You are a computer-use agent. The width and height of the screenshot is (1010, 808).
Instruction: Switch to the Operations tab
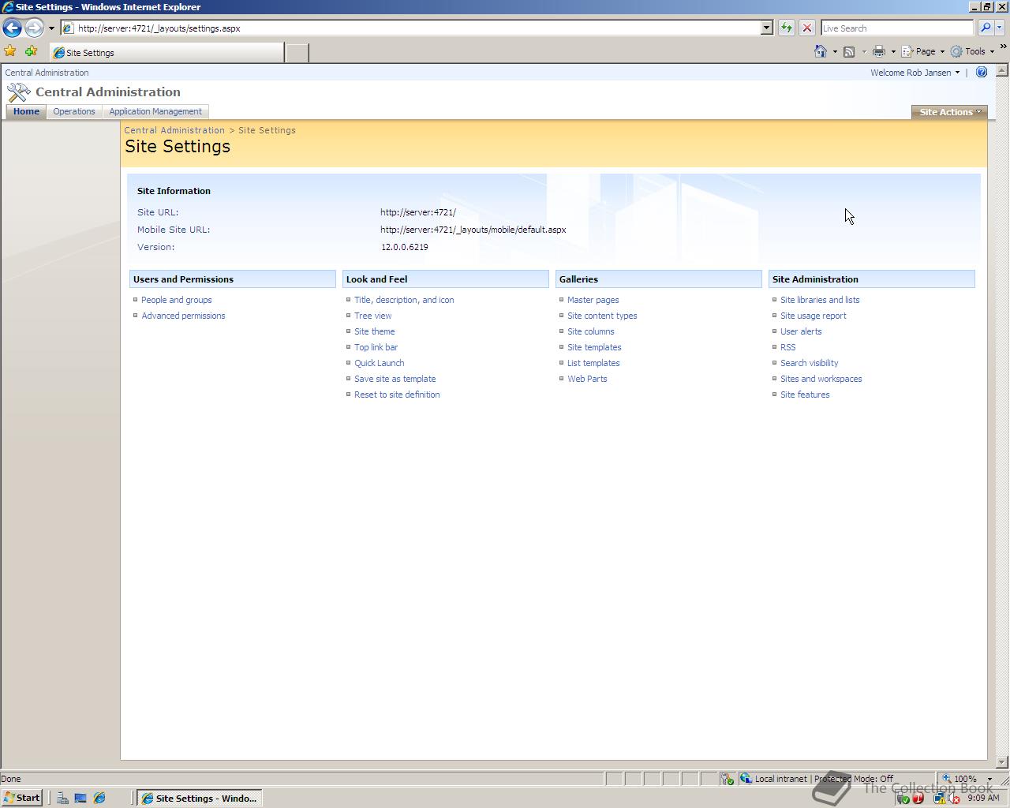[x=74, y=111]
